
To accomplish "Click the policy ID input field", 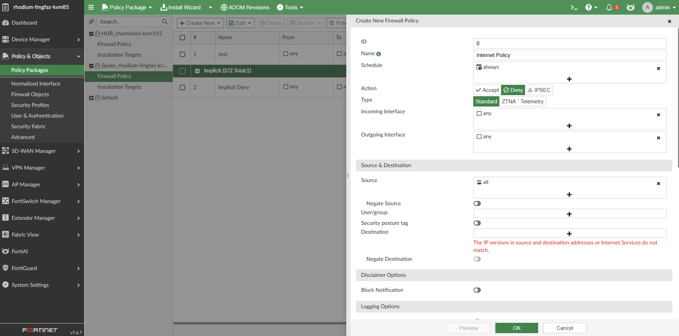I will (x=570, y=43).
